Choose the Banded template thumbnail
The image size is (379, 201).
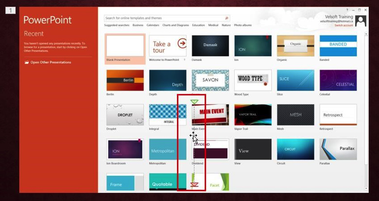338,46
